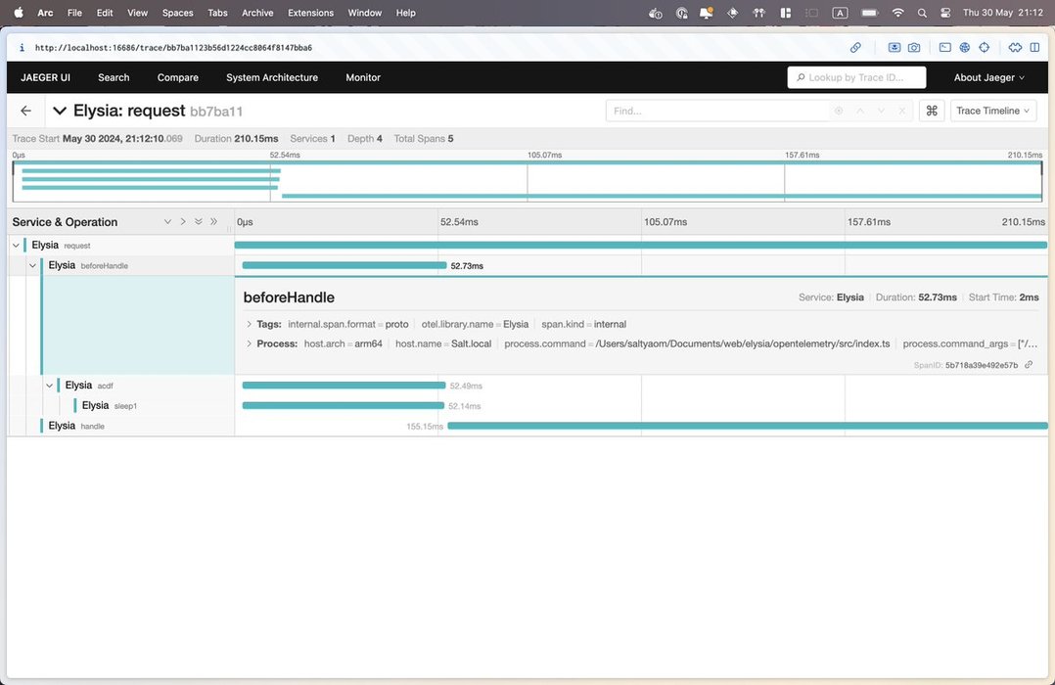The height and width of the screenshot is (685, 1055).
Task: Collapse the Elysia request root span
Action: (x=16, y=245)
